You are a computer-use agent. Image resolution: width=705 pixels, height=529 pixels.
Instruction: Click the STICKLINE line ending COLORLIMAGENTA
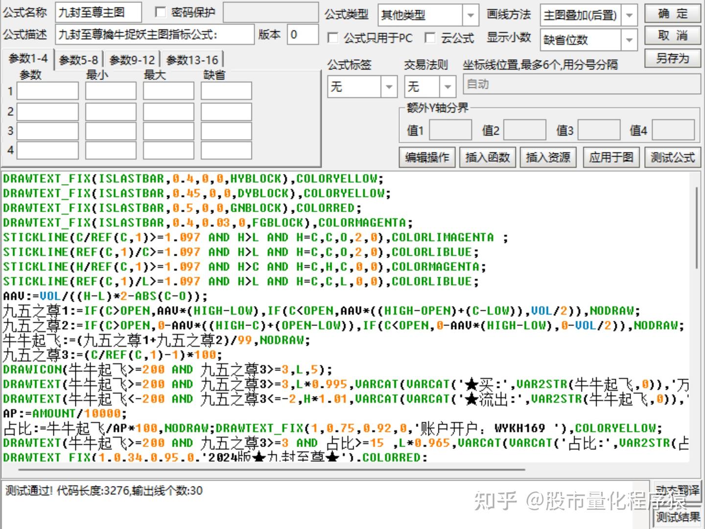click(256, 237)
